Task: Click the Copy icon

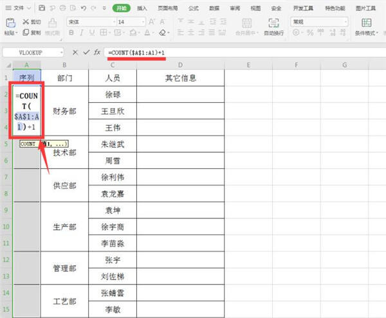Action: (x=26, y=32)
